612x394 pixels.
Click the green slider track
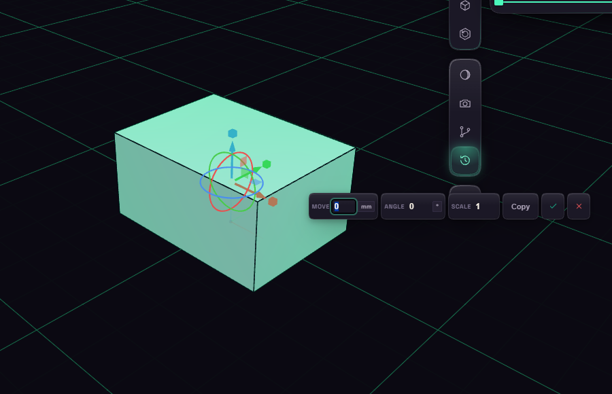[x=558, y=1]
